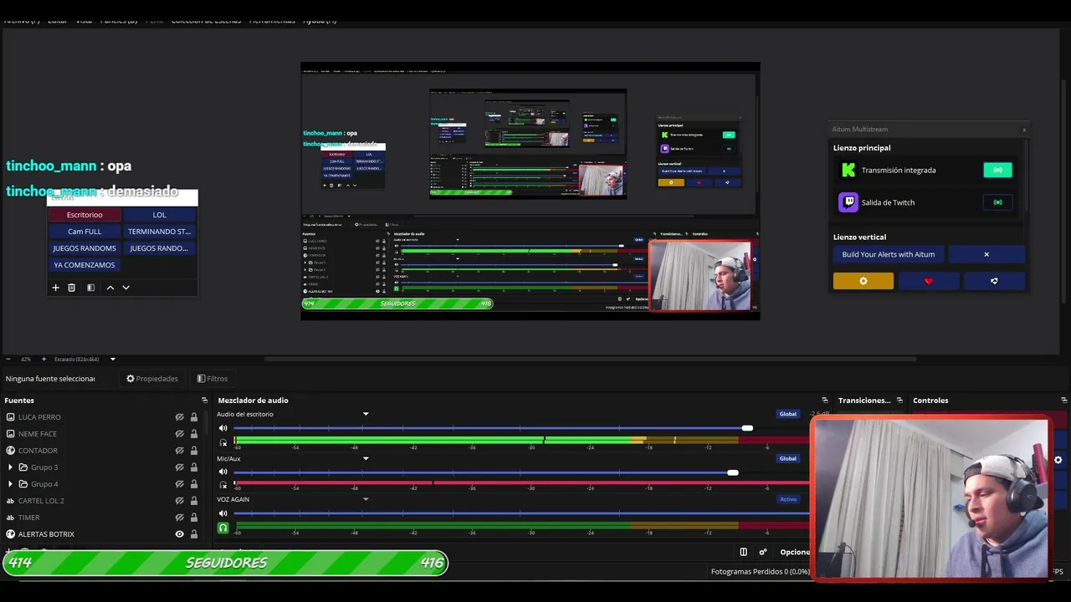Select the TIMER source row

tap(103, 518)
